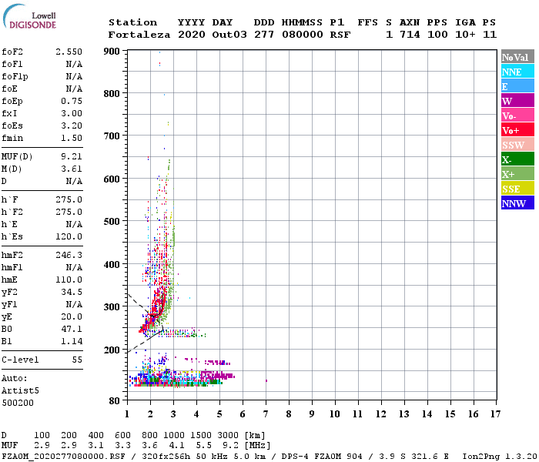Image resolution: width=539 pixels, height=462 pixels.
Task: Click the MUF 5.5 value for 1500 km
Action: click(203, 446)
